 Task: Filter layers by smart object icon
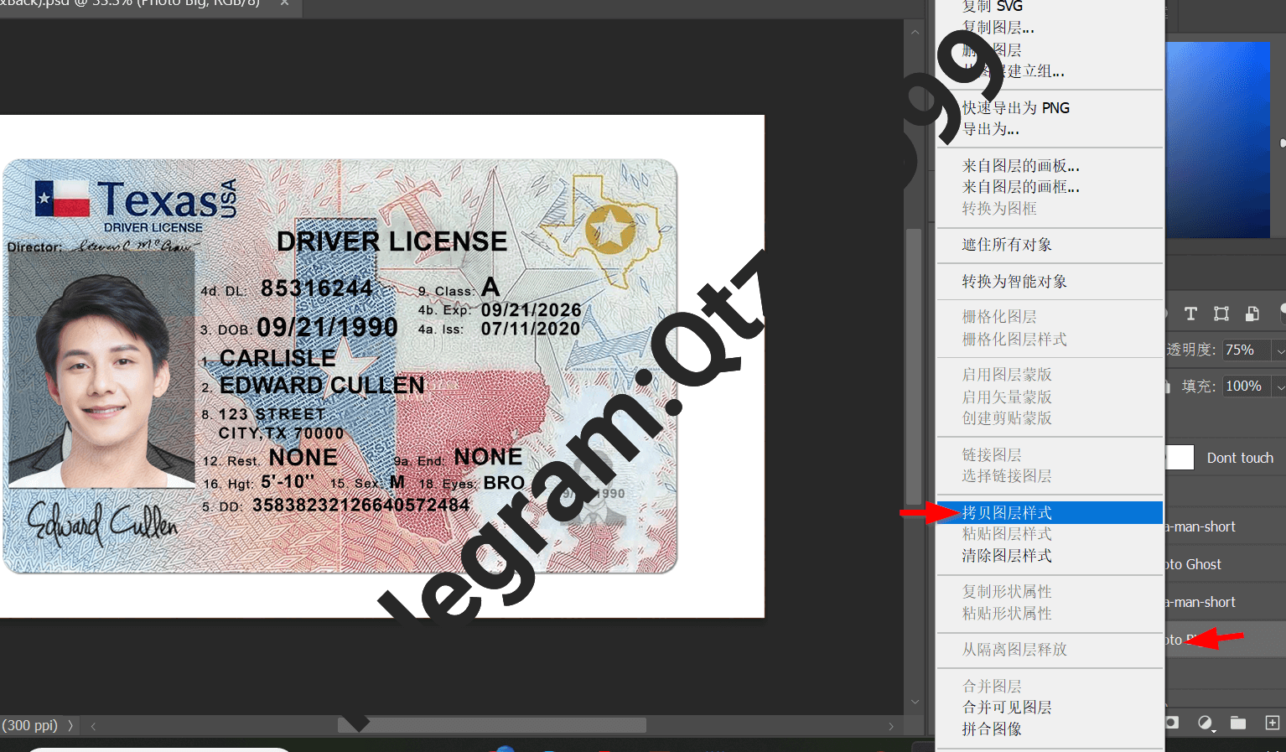pos(1252,314)
